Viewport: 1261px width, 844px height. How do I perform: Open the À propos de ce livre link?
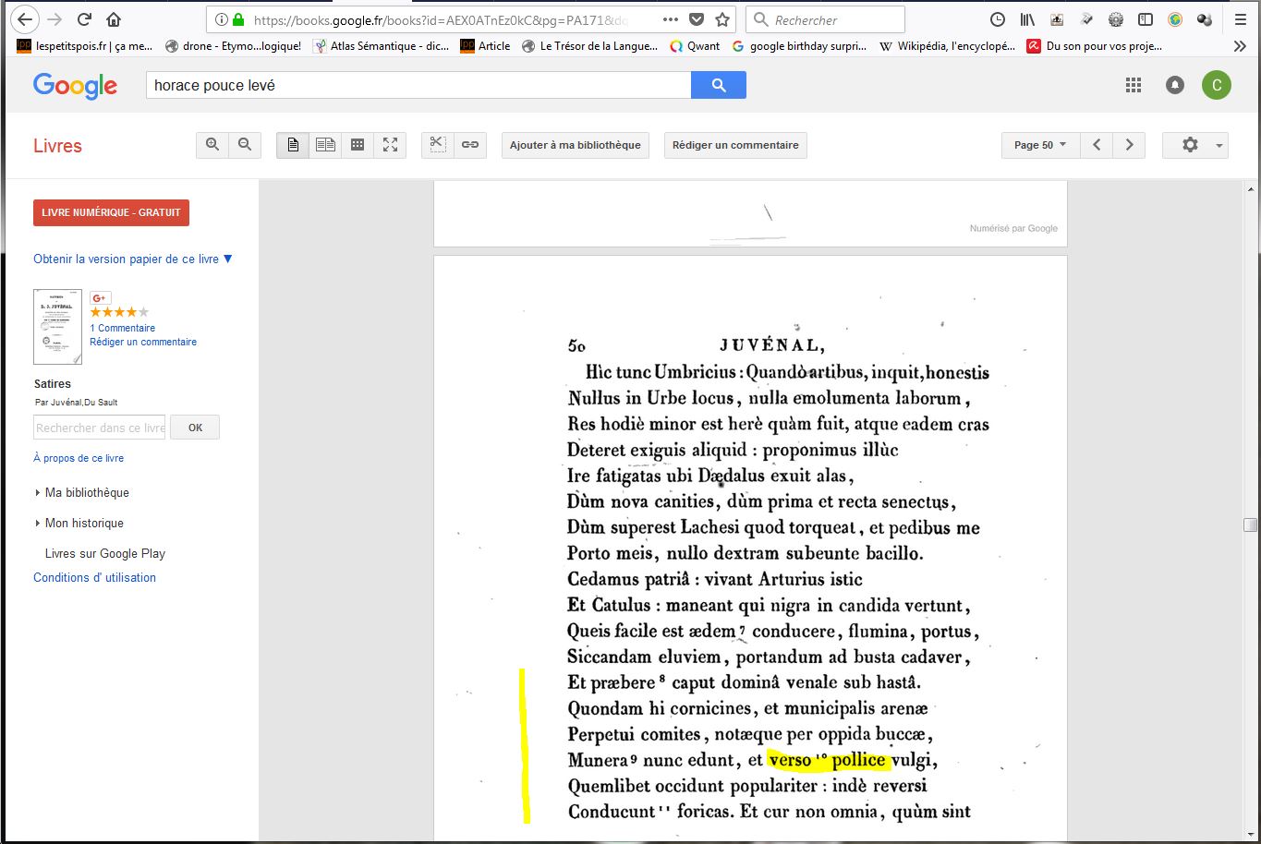click(79, 458)
